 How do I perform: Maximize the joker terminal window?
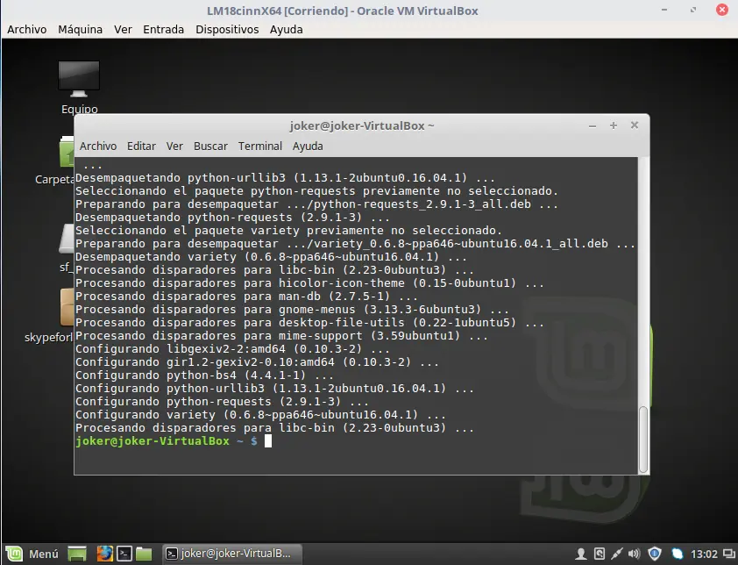[x=614, y=125]
